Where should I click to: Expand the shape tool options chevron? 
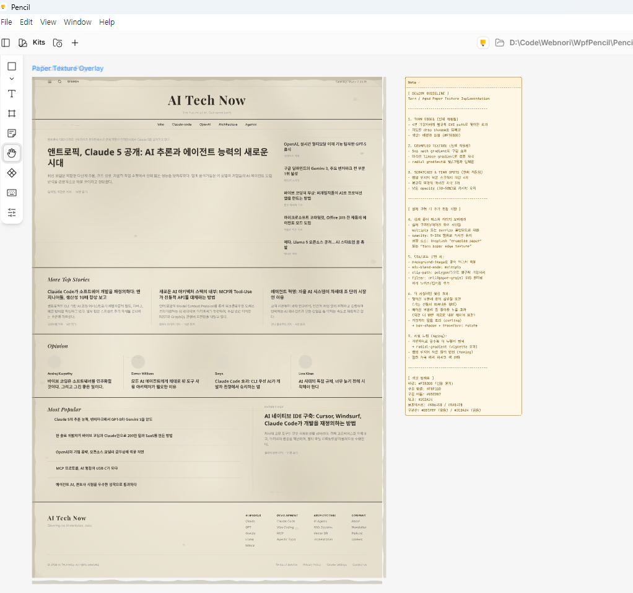(x=12, y=79)
